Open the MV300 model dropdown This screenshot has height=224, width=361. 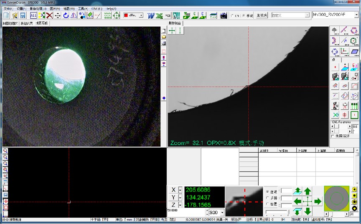coord(356,15)
